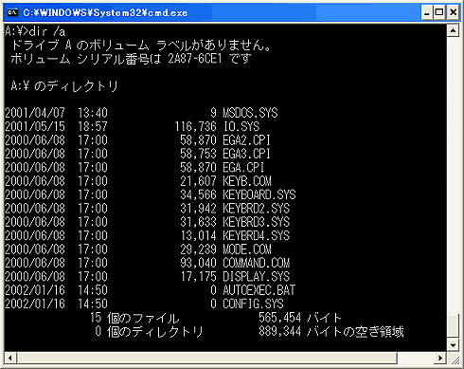This screenshot has height=369, width=464.
Task: Click the KEYB.COM file name
Action: click(x=247, y=181)
